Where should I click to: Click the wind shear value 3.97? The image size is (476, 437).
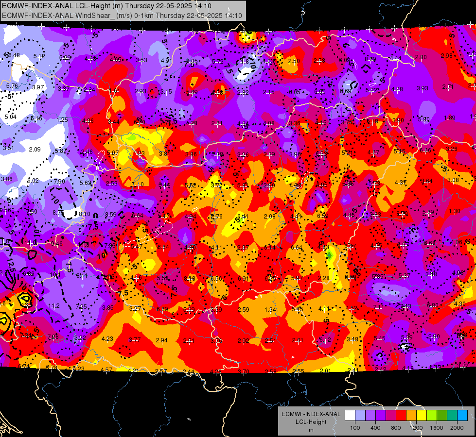38,87
